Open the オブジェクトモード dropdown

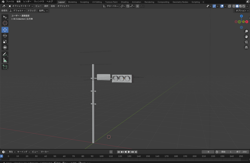(21, 6)
